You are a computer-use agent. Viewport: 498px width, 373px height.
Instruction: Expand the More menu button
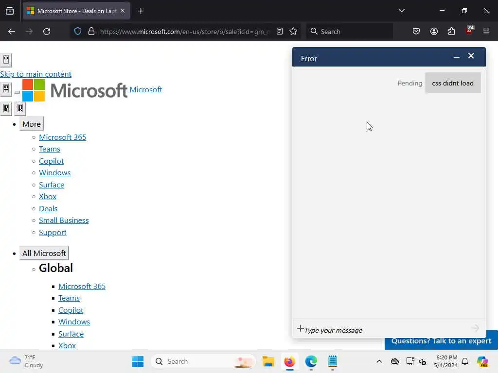click(32, 124)
